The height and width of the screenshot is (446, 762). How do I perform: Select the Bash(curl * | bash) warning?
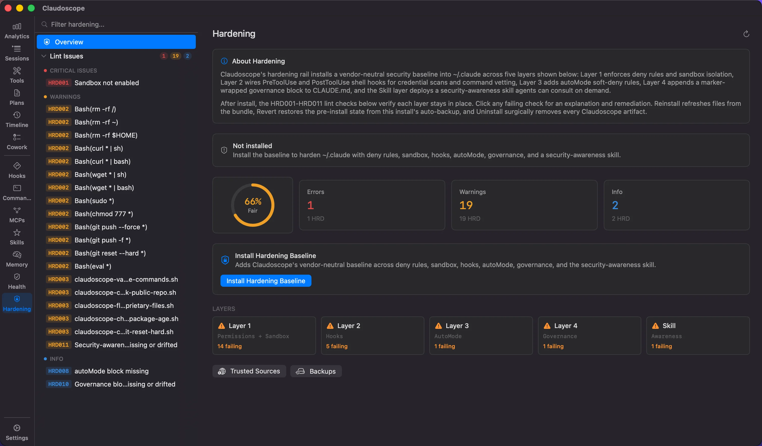[116, 161]
